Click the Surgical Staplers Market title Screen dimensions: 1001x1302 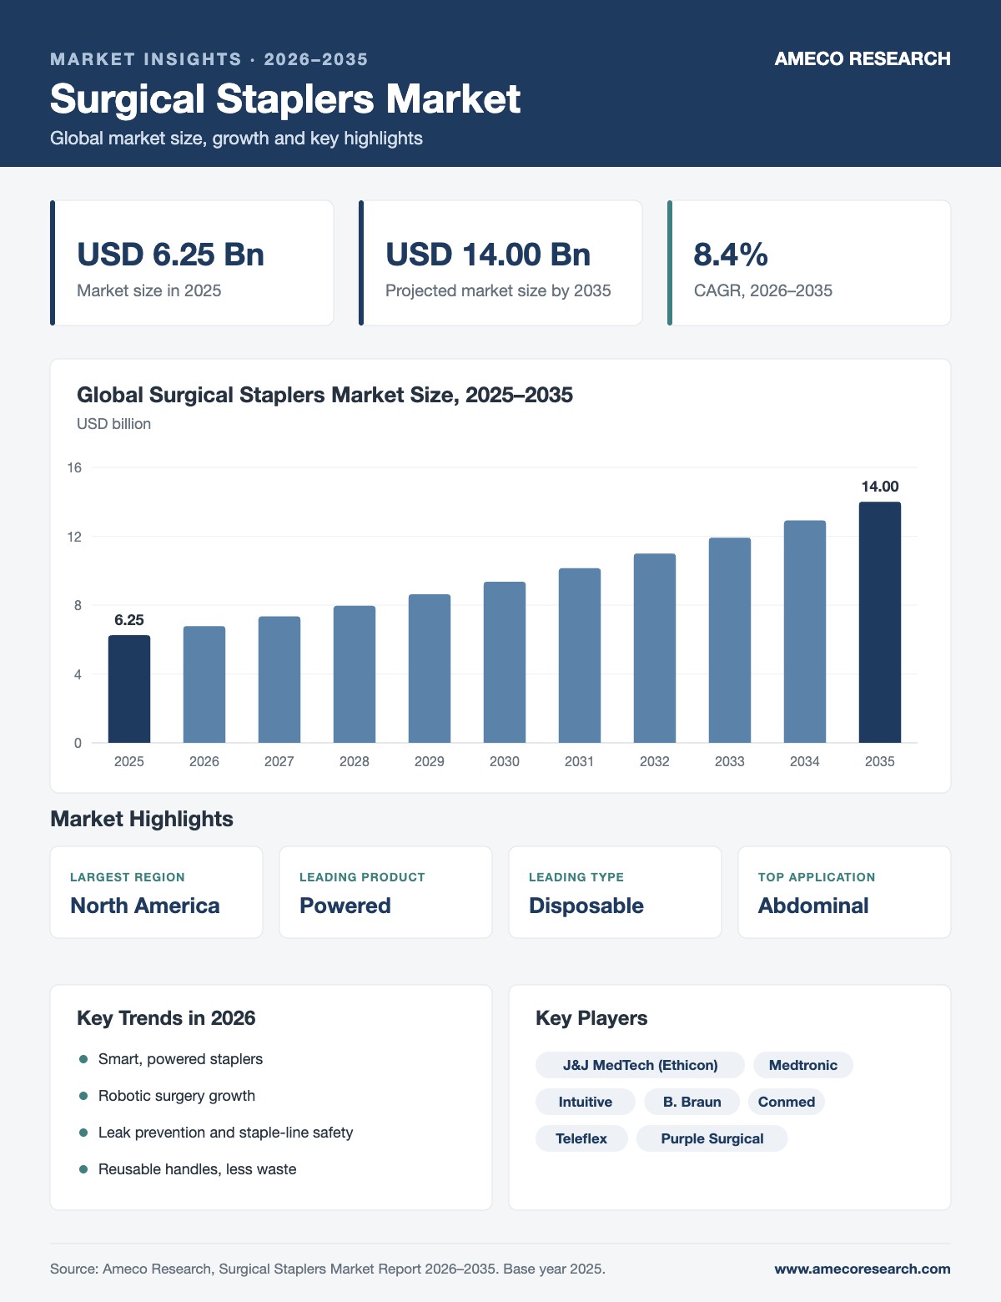[x=285, y=98]
